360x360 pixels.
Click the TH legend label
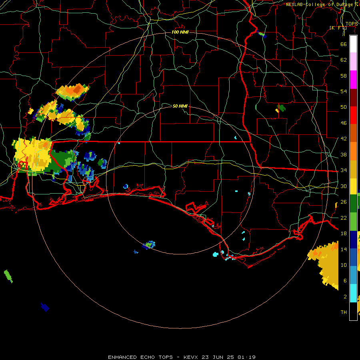tap(344, 312)
